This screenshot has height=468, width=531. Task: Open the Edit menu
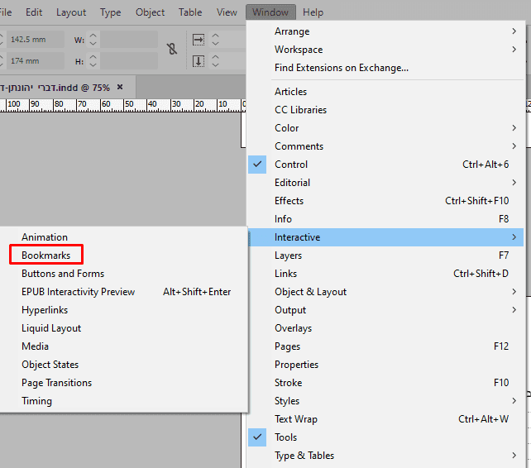coord(34,12)
